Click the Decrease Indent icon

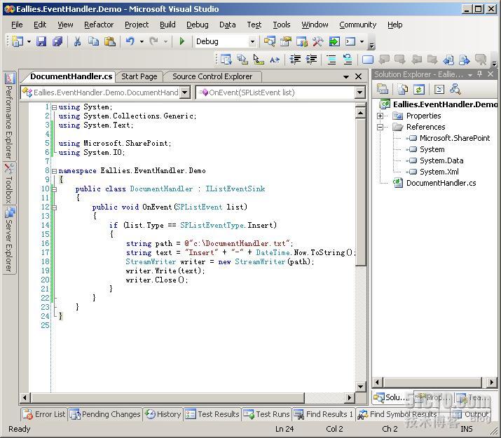pos(295,60)
